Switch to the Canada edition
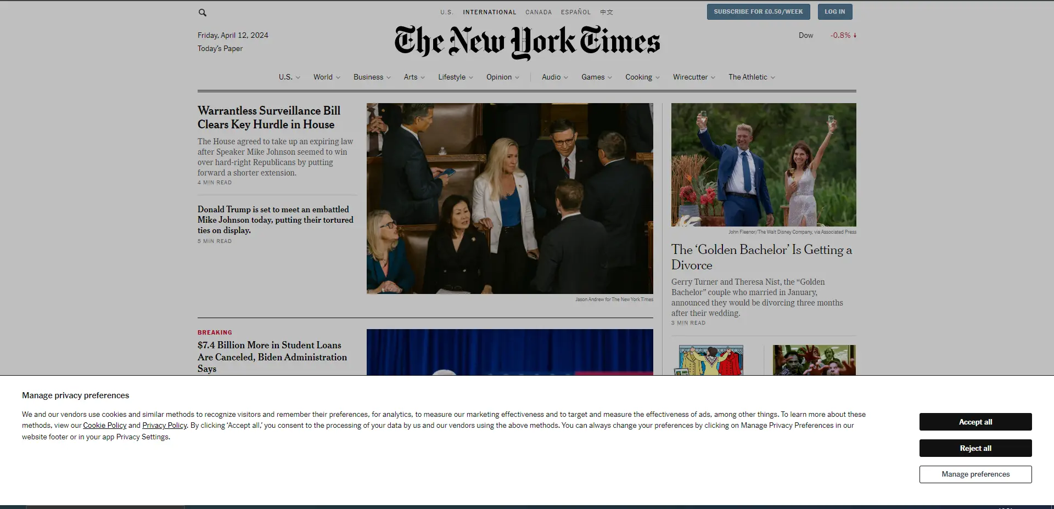Viewport: 1054px width, 509px height. click(539, 12)
